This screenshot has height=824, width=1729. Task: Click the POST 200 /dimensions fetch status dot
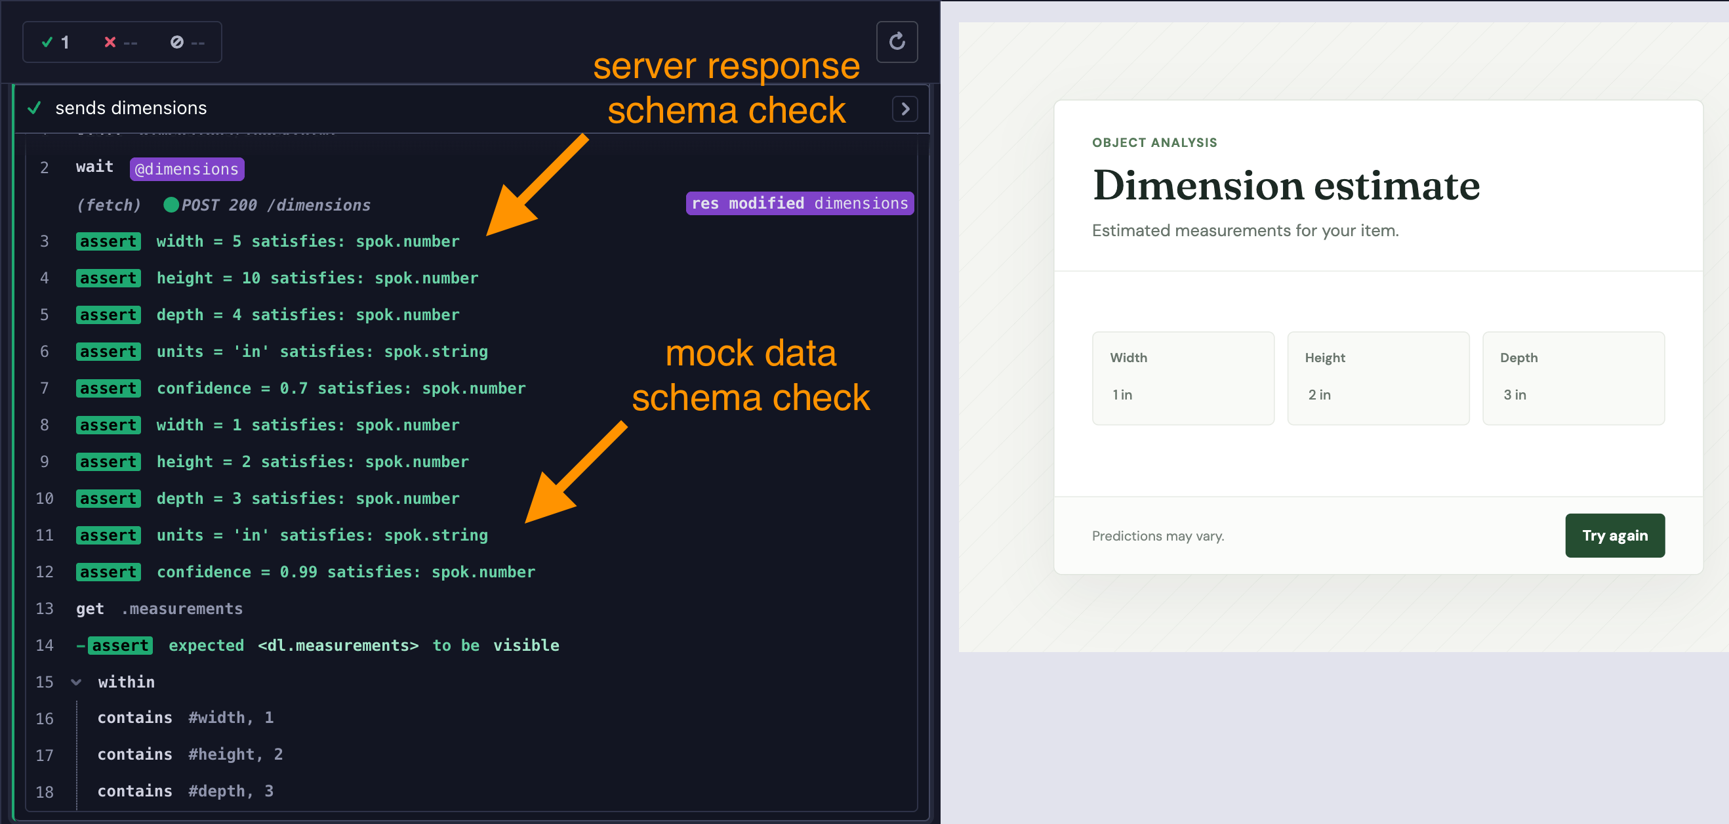coord(171,204)
